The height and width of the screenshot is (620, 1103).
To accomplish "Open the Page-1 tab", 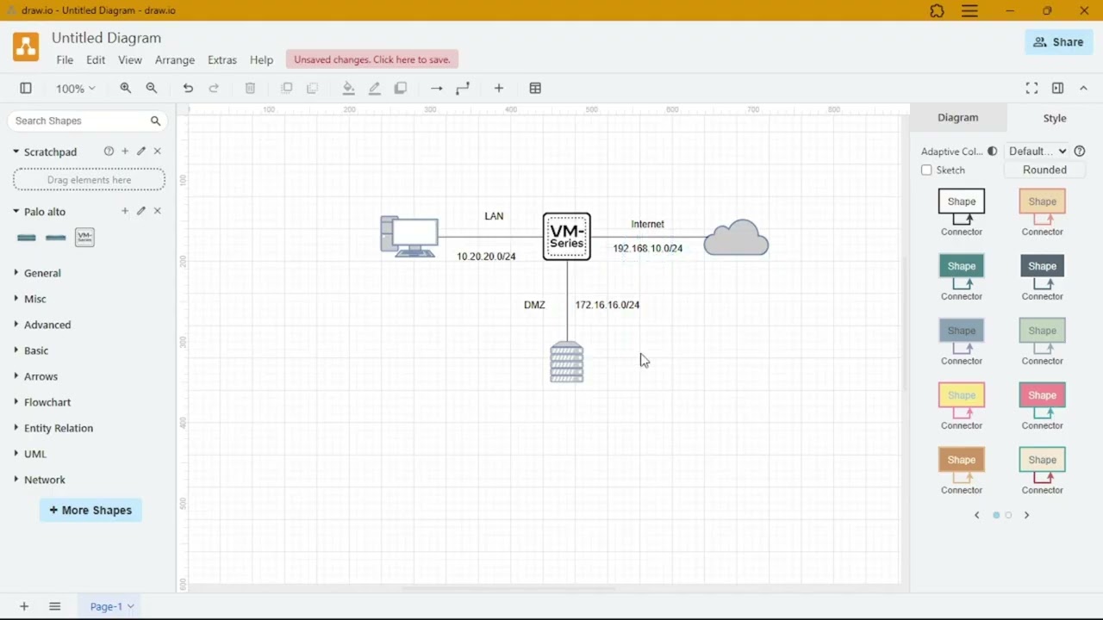I will [x=112, y=606].
